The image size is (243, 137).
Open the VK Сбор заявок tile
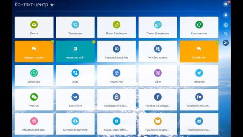coord(158,51)
